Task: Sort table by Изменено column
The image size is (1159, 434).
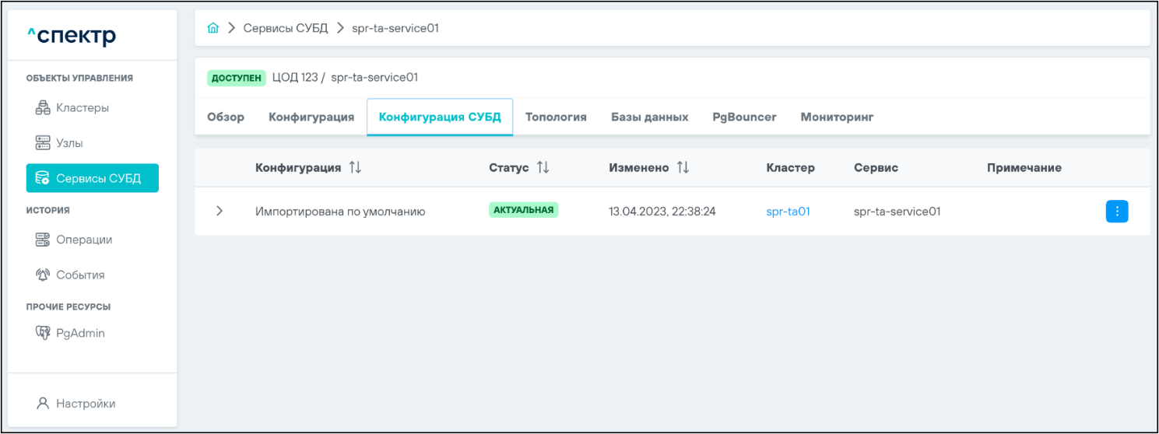Action: [683, 168]
